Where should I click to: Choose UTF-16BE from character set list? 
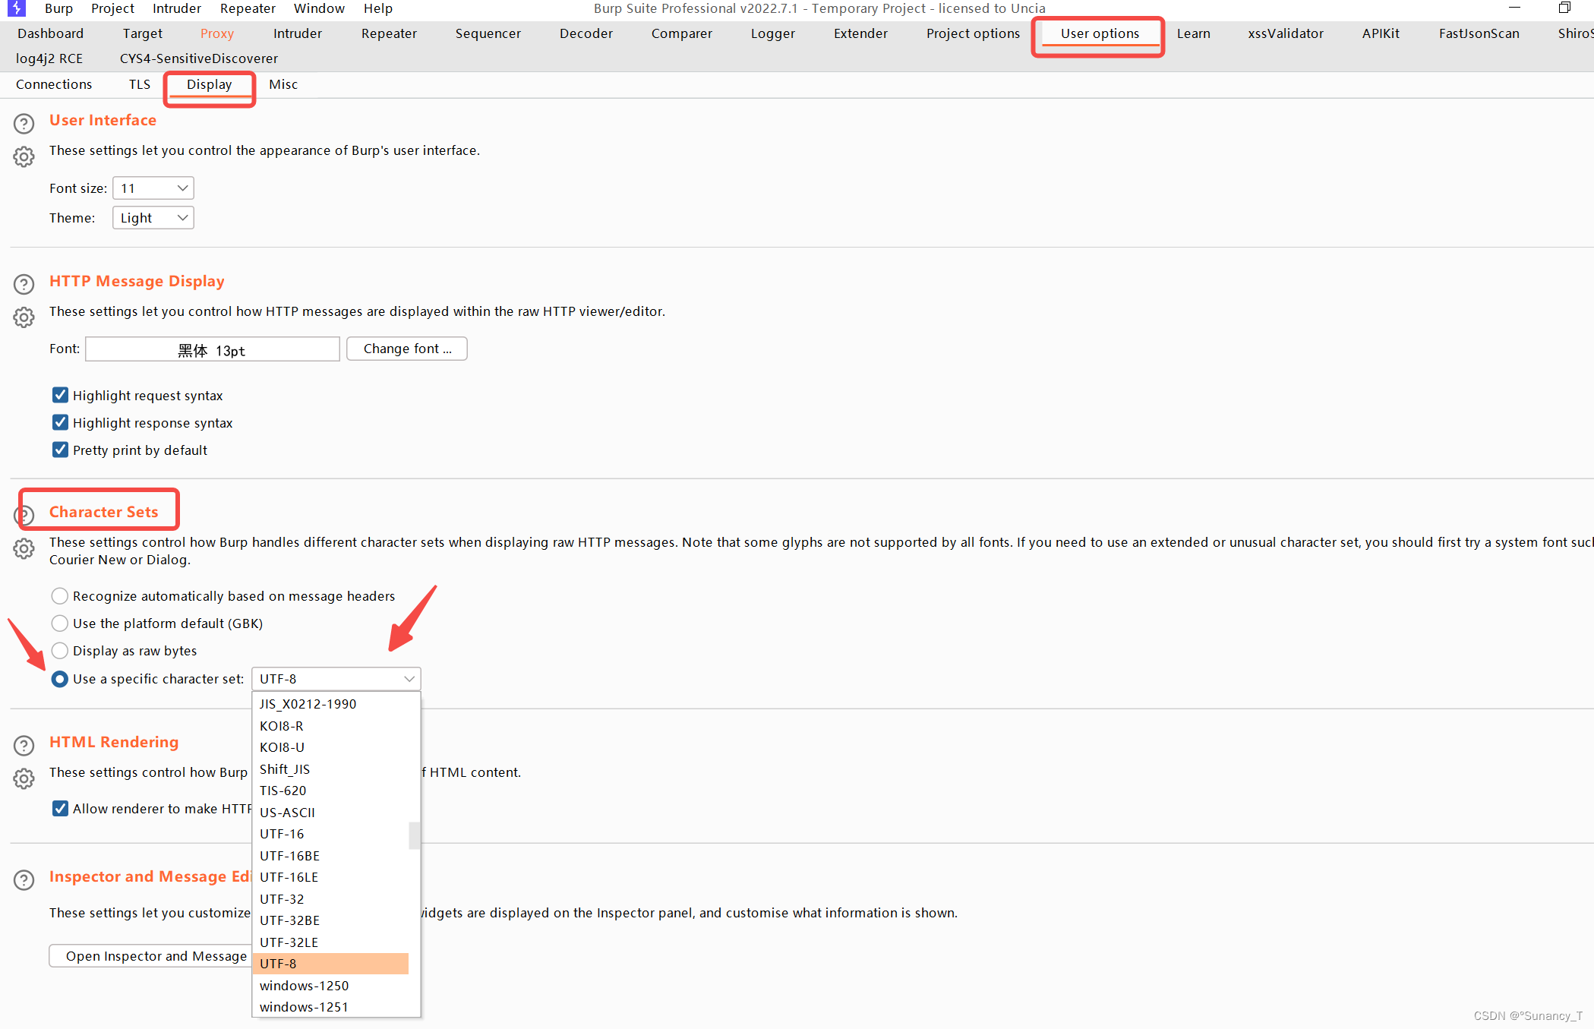pos(330,855)
